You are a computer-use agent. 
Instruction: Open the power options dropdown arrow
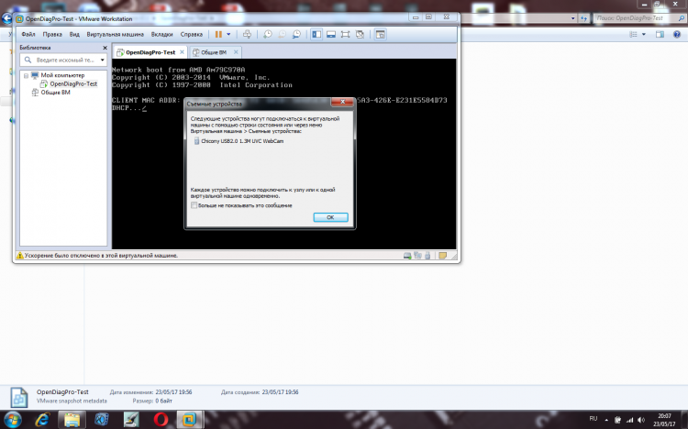pyautogui.click(x=228, y=34)
